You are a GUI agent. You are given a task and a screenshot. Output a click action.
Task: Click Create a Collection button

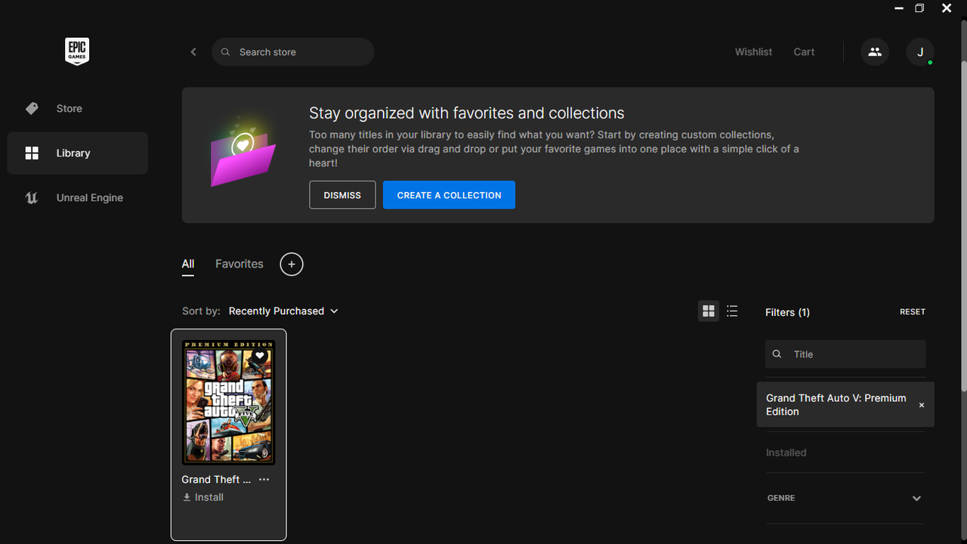point(449,195)
